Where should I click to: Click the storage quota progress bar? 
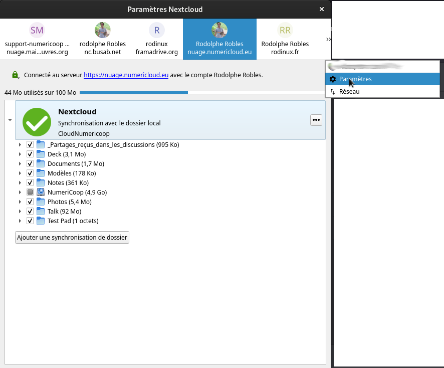(202, 92)
